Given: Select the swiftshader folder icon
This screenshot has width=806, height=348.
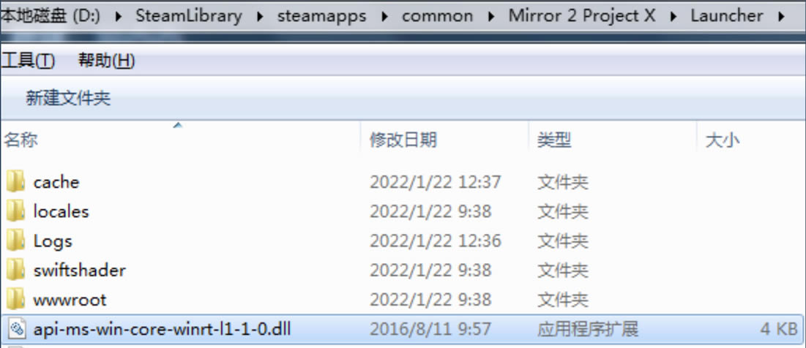Looking at the screenshot, I should pyautogui.click(x=15, y=270).
